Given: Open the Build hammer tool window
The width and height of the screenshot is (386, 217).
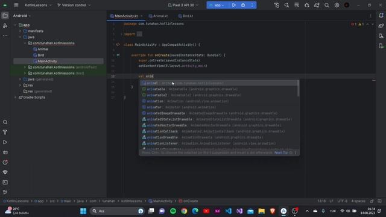Looking at the screenshot, I should (x=5, y=133).
